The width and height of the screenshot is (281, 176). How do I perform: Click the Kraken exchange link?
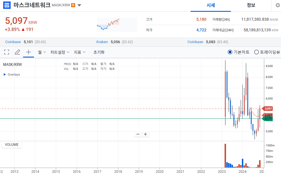(x=102, y=42)
